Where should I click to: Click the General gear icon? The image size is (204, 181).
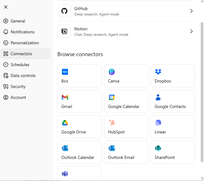pos(6,21)
